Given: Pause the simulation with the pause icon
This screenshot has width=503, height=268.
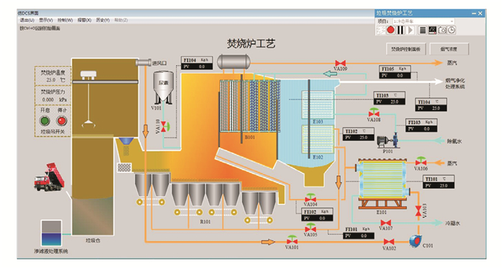Looking at the screenshot, I should click(x=401, y=30).
